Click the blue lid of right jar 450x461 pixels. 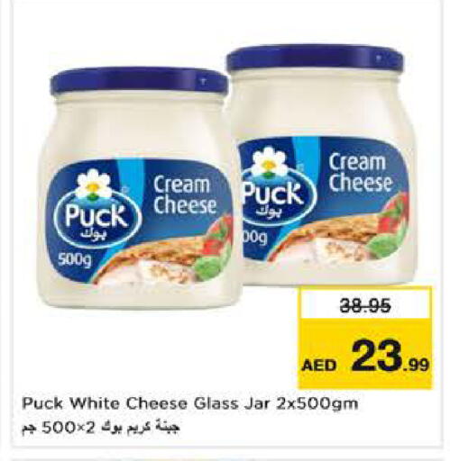click(x=315, y=58)
